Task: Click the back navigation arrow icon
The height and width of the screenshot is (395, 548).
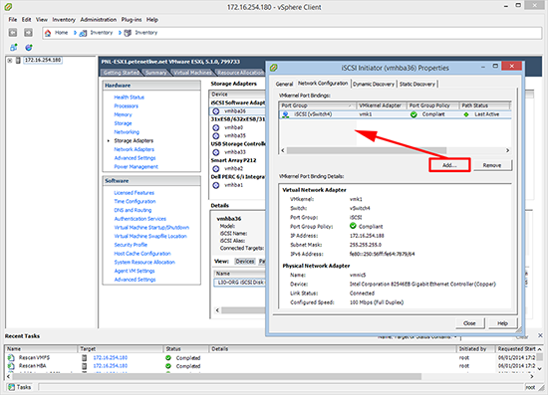Action: click(x=13, y=33)
